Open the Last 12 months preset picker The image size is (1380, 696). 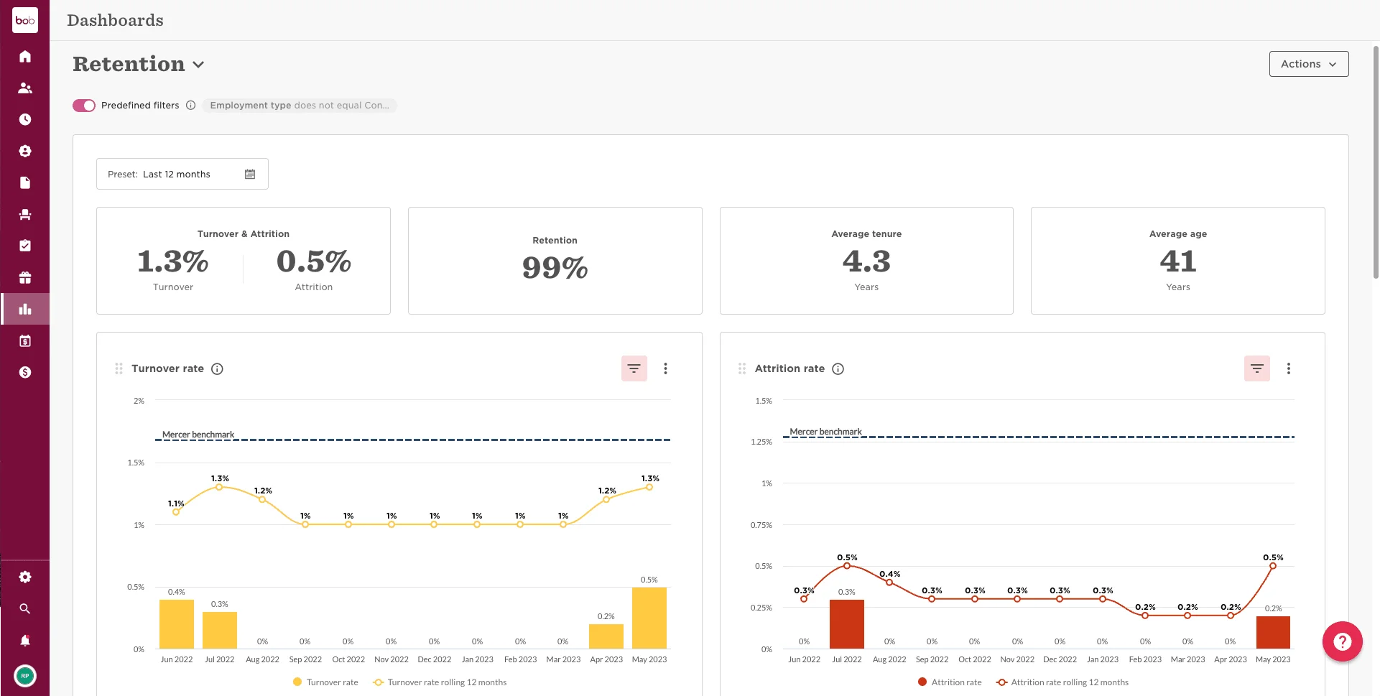pyautogui.click(x=182, y=174)
